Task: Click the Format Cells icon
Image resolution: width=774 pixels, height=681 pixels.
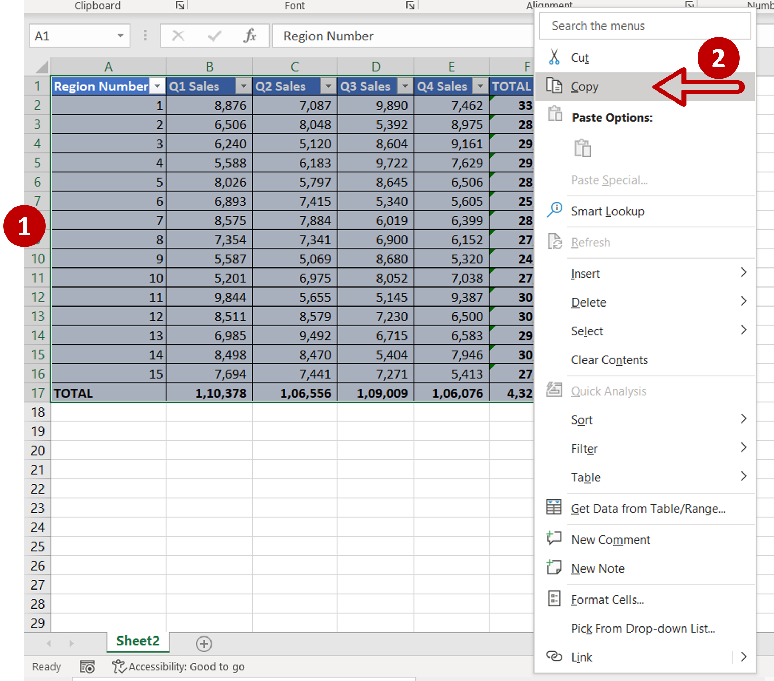Action: [554, 599]
